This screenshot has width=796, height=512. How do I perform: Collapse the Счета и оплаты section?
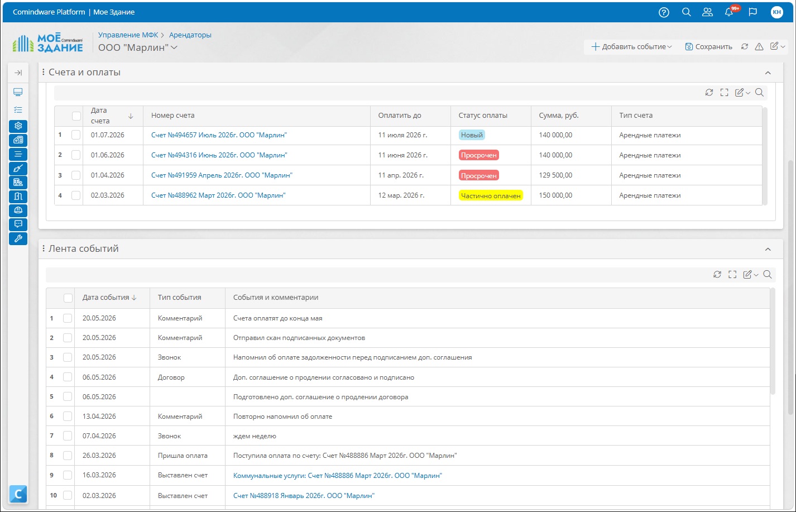pos(768,73)
